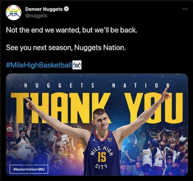Click the CITY text on jersey
Image resolution: width=193 pixels, height=181 pixels.
tap(101, 167)
